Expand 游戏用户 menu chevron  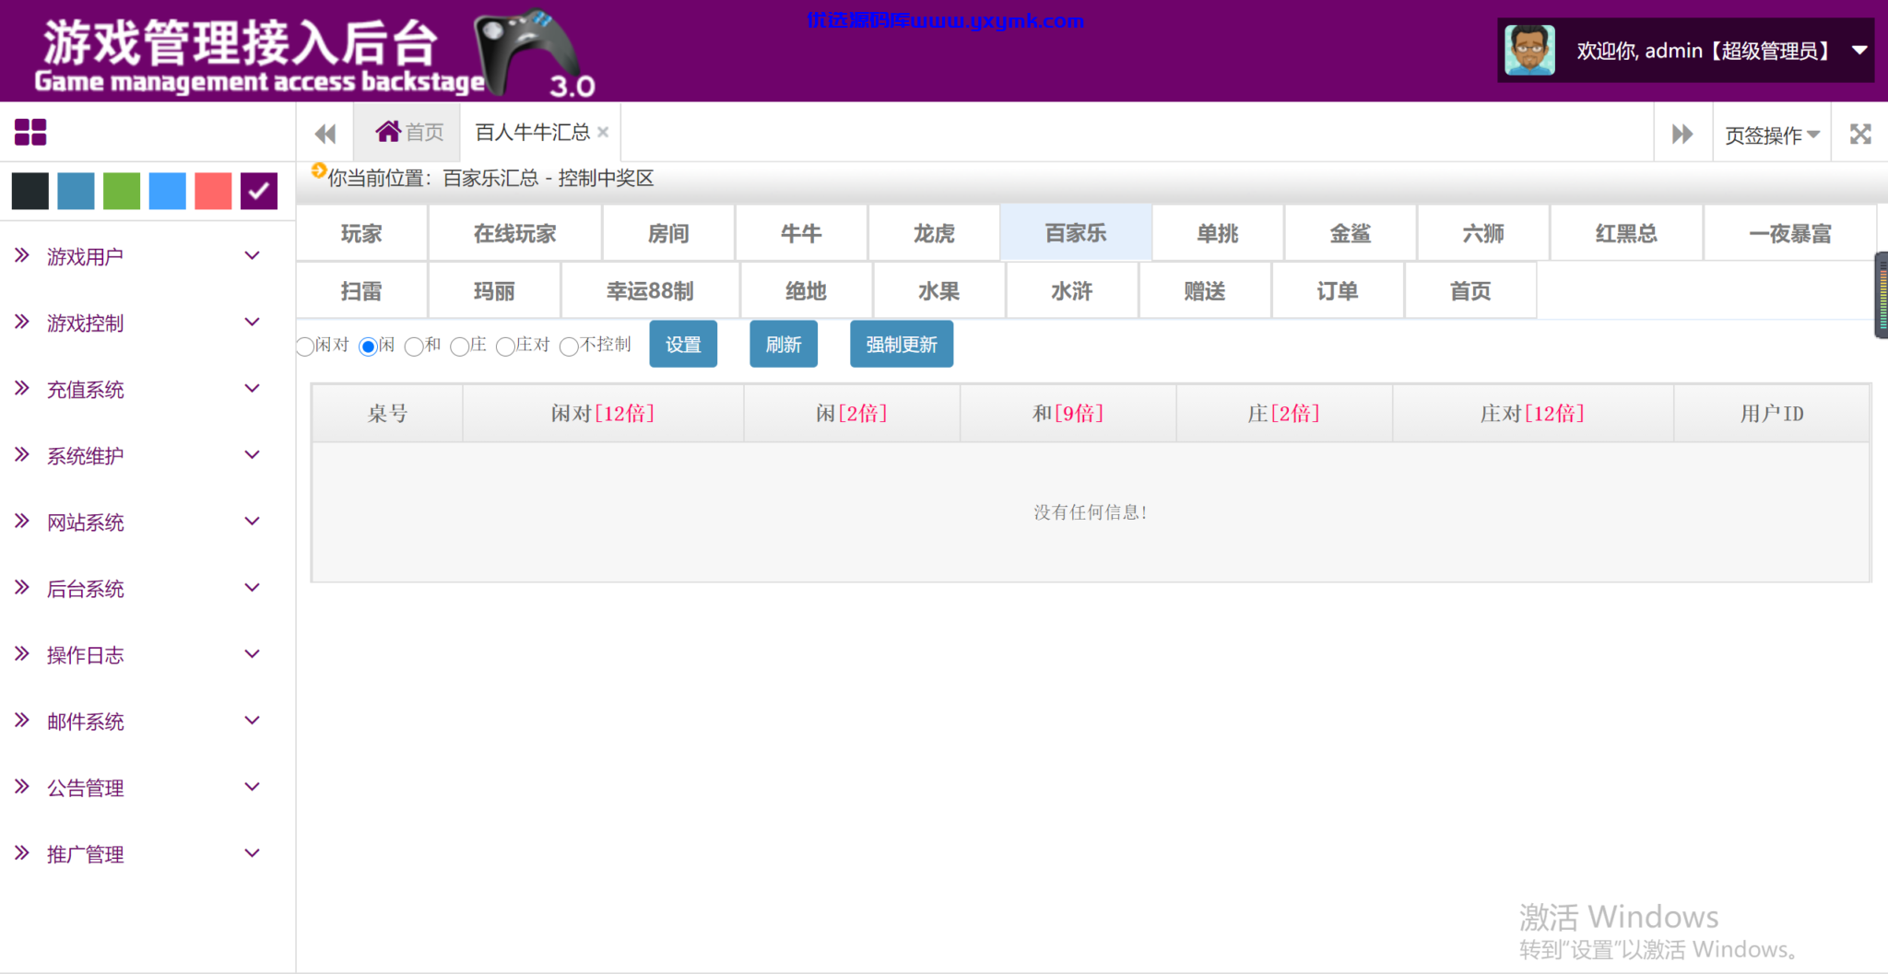coord(252,255)
